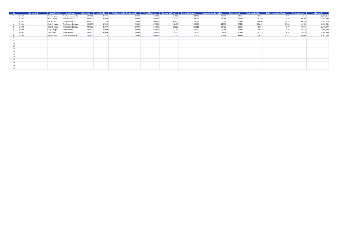
Task: Click the 'Pensiun Nasional' header
Action: (x=169, y=13)
